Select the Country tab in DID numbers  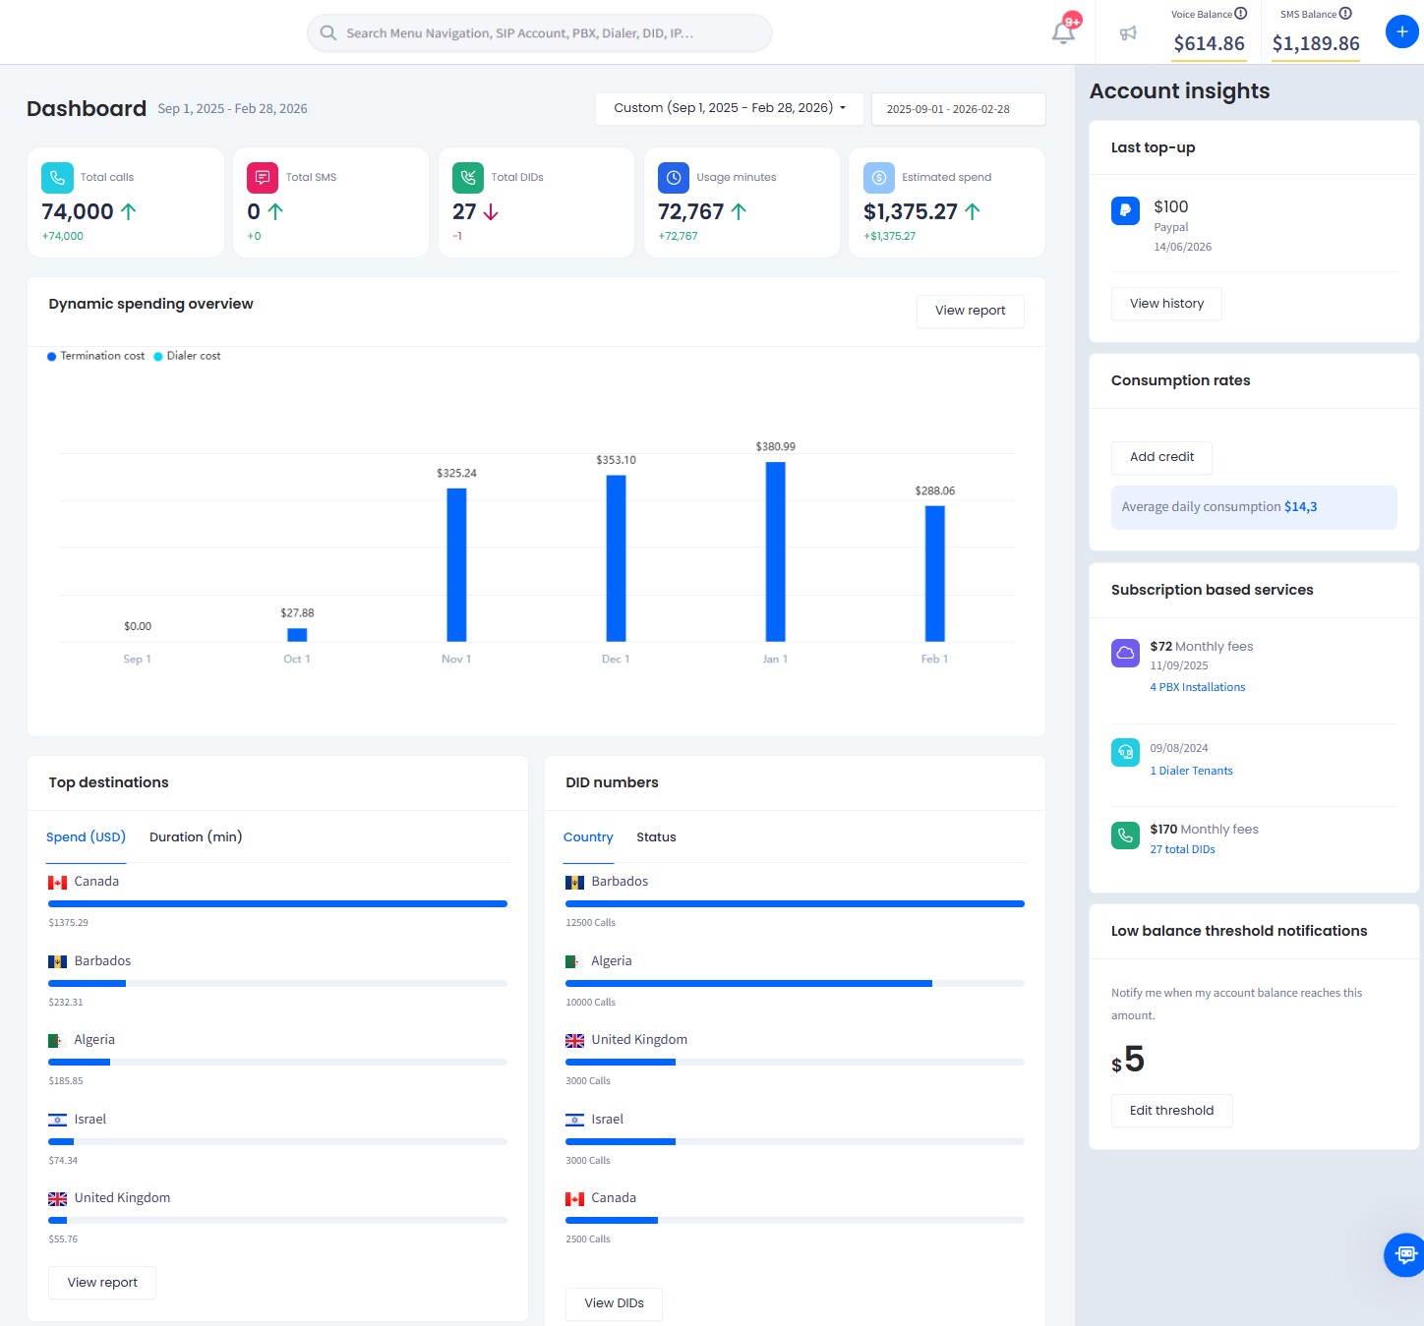(588, 837)
